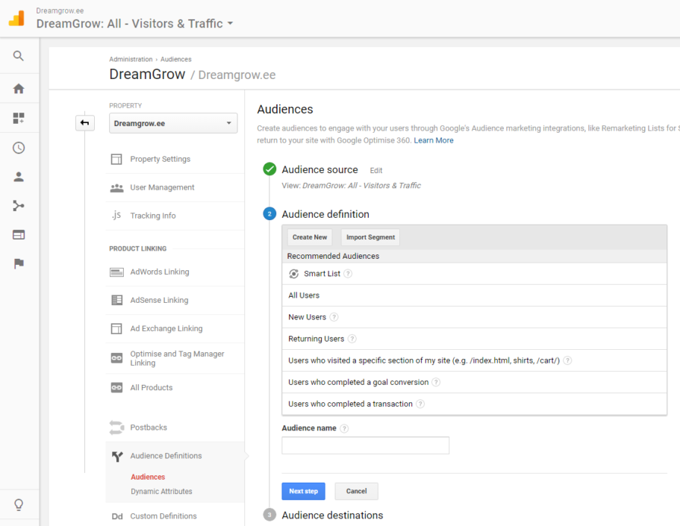Open the Dreamgrow.ee property dropdown
Viewport: 680px width, 526px height.
coord(173,122)
